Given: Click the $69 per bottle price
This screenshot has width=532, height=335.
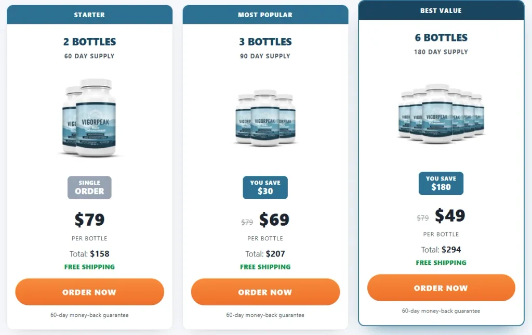Looking at the screenshot, I should [x=274, y=220].
